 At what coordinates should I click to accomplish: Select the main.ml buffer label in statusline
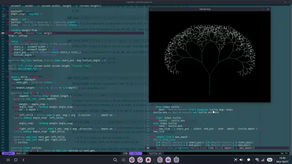pyautogui.click(x=21, y=154)
